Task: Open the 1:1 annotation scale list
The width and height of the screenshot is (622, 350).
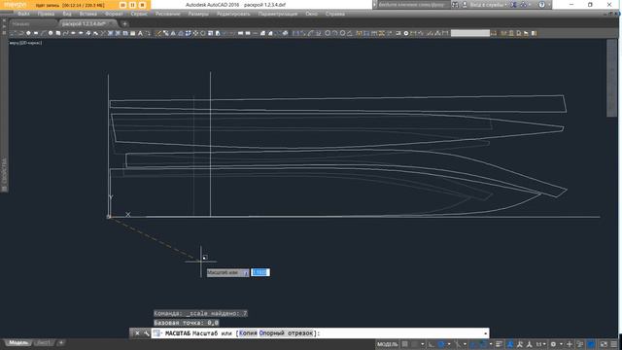Action: point(540,344)
